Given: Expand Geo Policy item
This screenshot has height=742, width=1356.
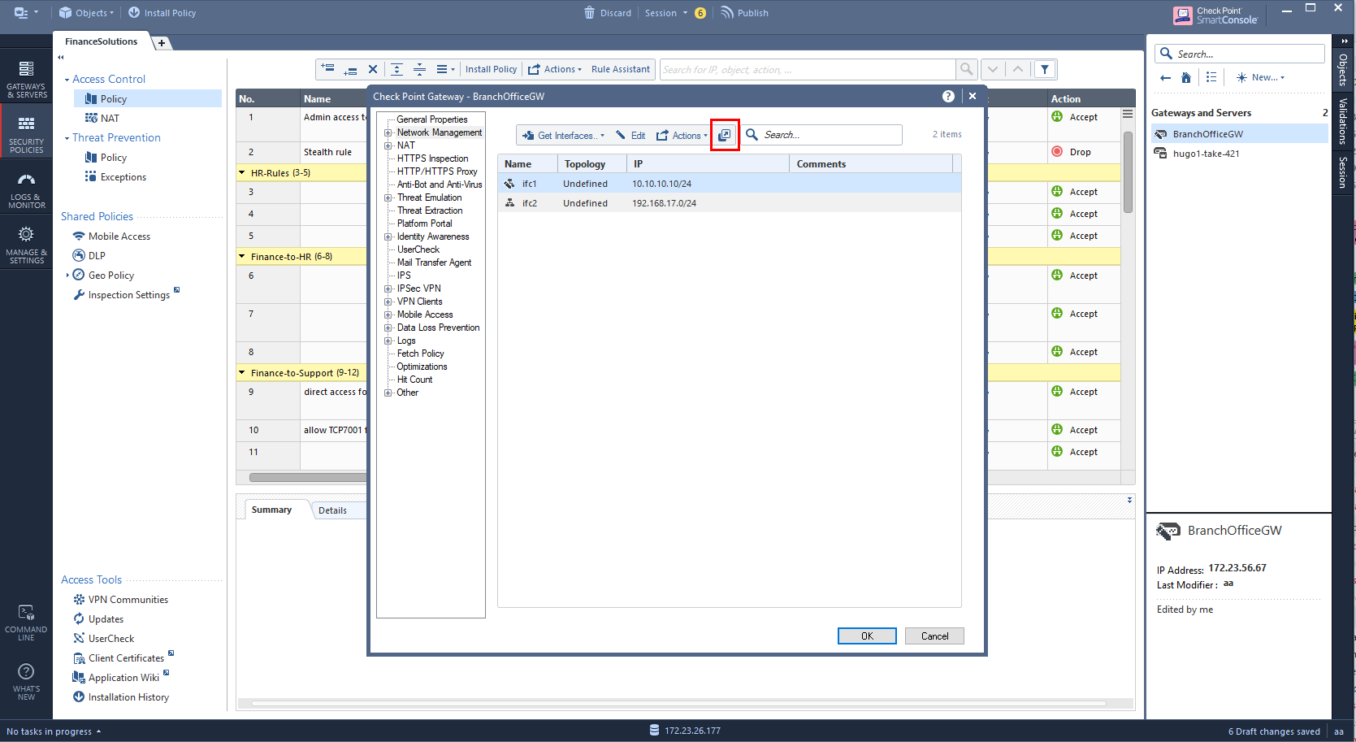Looking at the screenshot, I should click(67, 276).
